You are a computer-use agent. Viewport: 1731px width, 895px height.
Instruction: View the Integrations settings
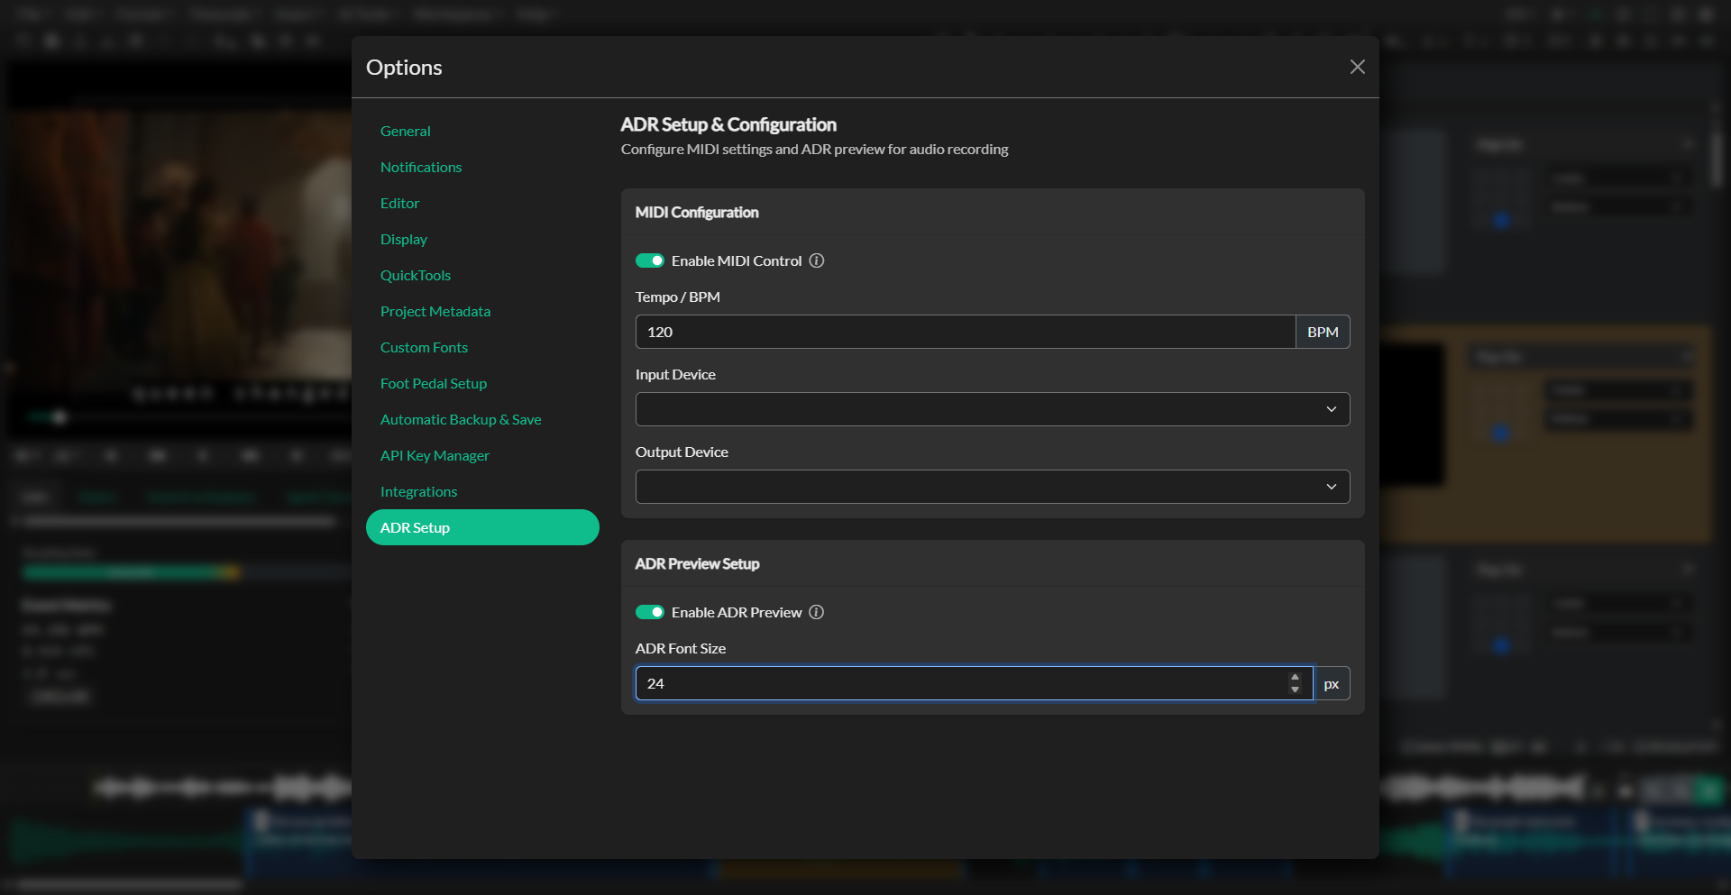click(x=418, y=491)
